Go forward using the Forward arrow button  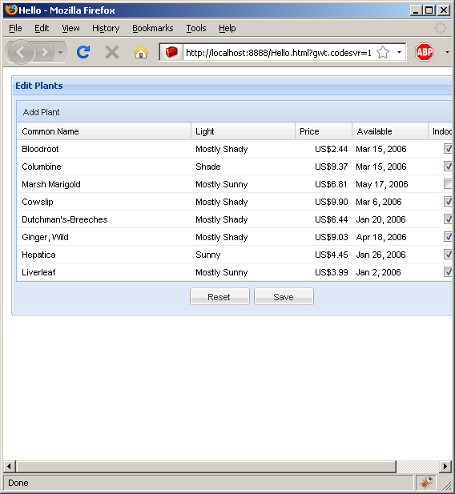click(x=45, y=52)
